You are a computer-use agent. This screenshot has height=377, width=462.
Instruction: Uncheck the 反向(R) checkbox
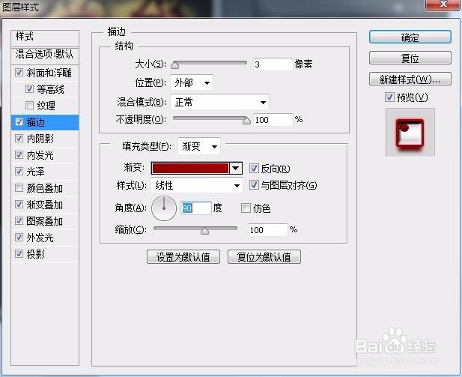254,169
